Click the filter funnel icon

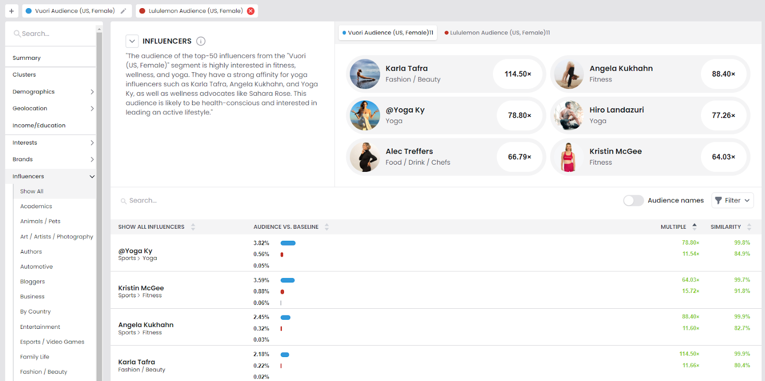[x=718, y=201]
